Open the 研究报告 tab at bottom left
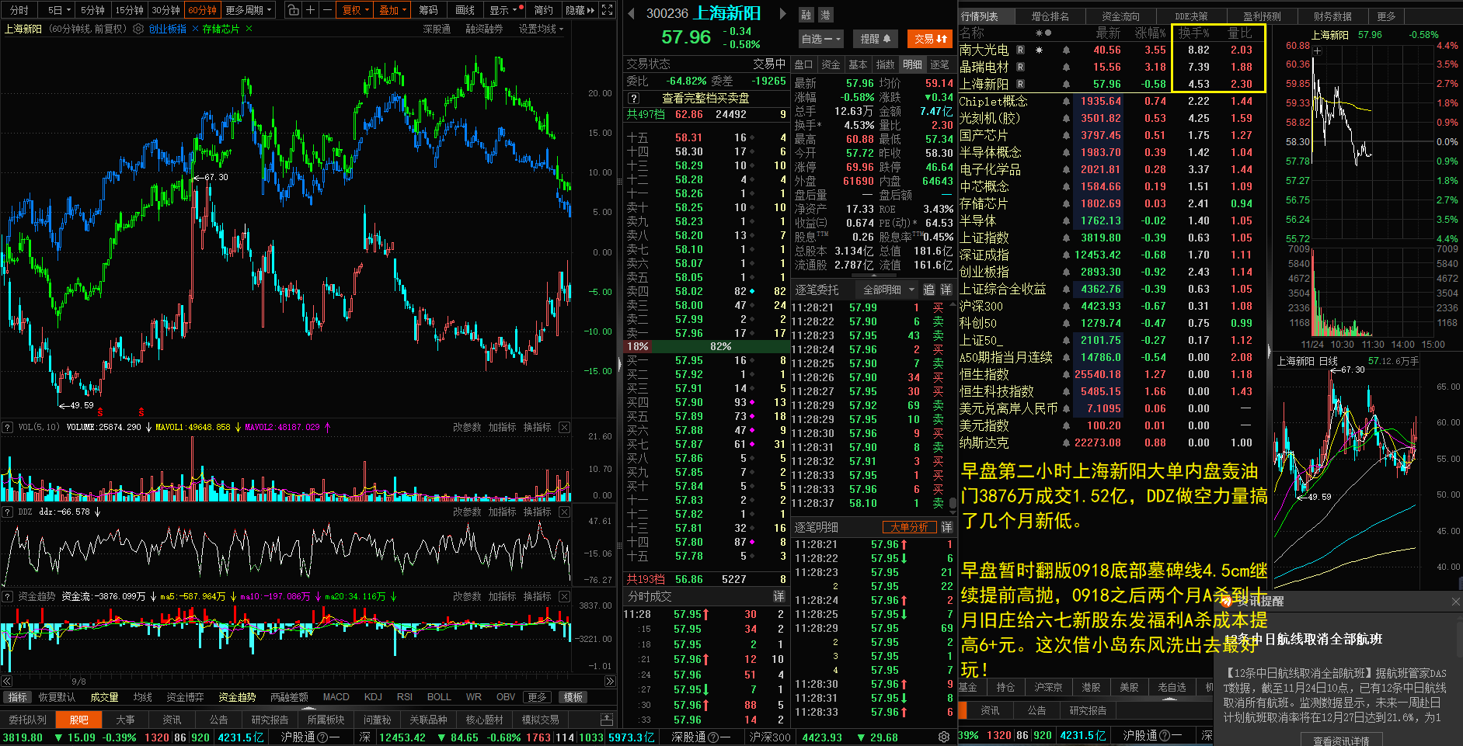The image size is (1463, 746). (270, 720)
